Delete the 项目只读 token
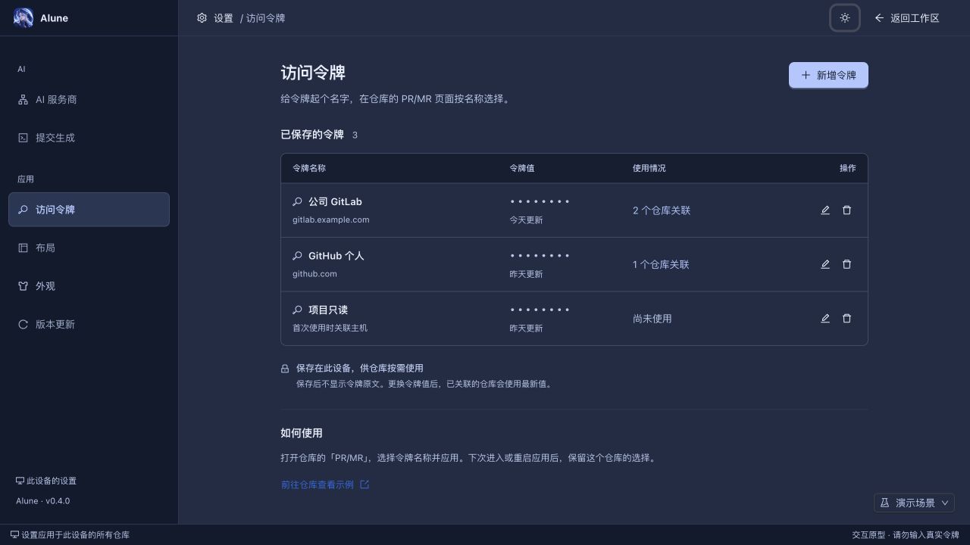 847,319
